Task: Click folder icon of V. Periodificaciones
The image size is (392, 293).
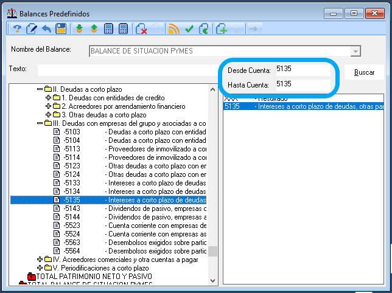Action: click(x=48, y=268)
